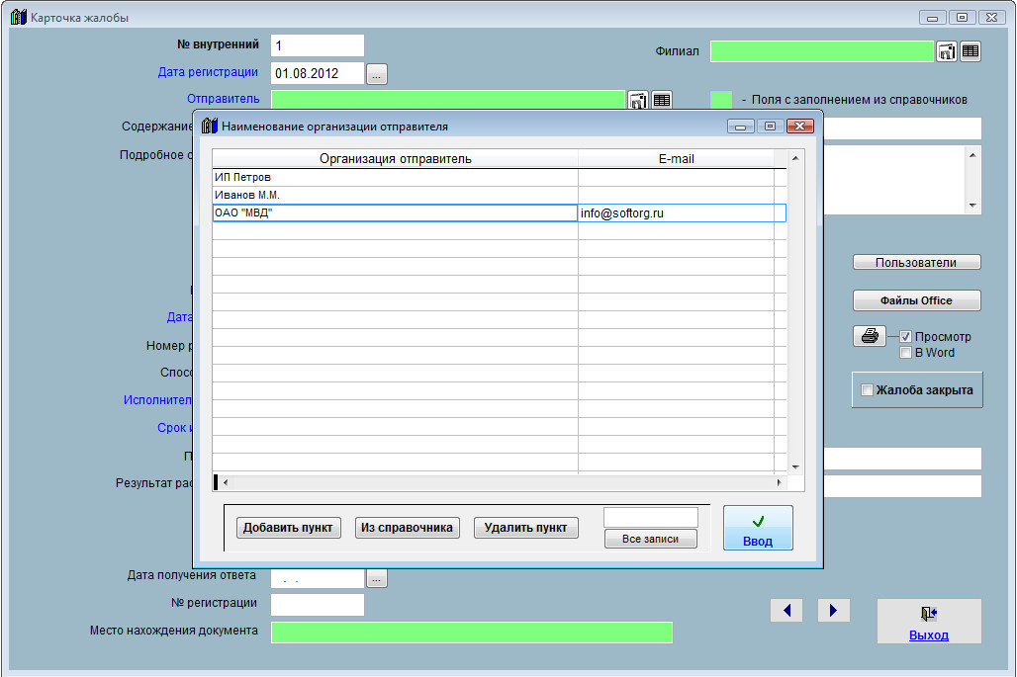Click the dialog table's scroll left arrow
This screenshot has width=1017, height=677.
tap(226, 482)
